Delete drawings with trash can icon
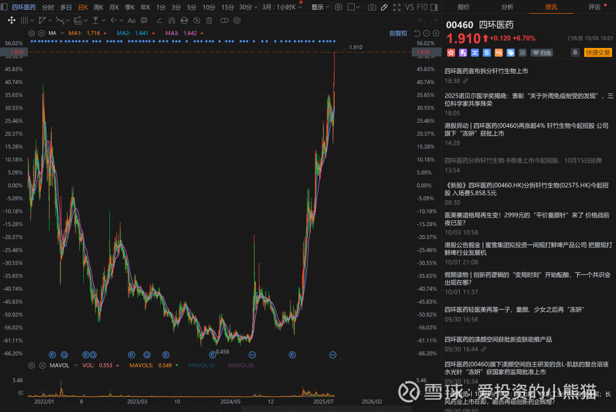616x412 pixels. tap(209, 21)
